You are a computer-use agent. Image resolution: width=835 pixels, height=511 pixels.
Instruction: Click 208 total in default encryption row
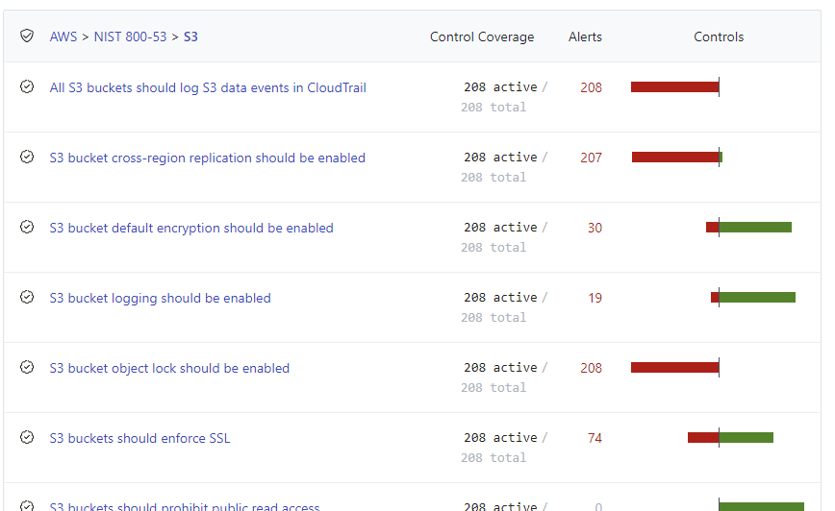(x=493, y=248)
